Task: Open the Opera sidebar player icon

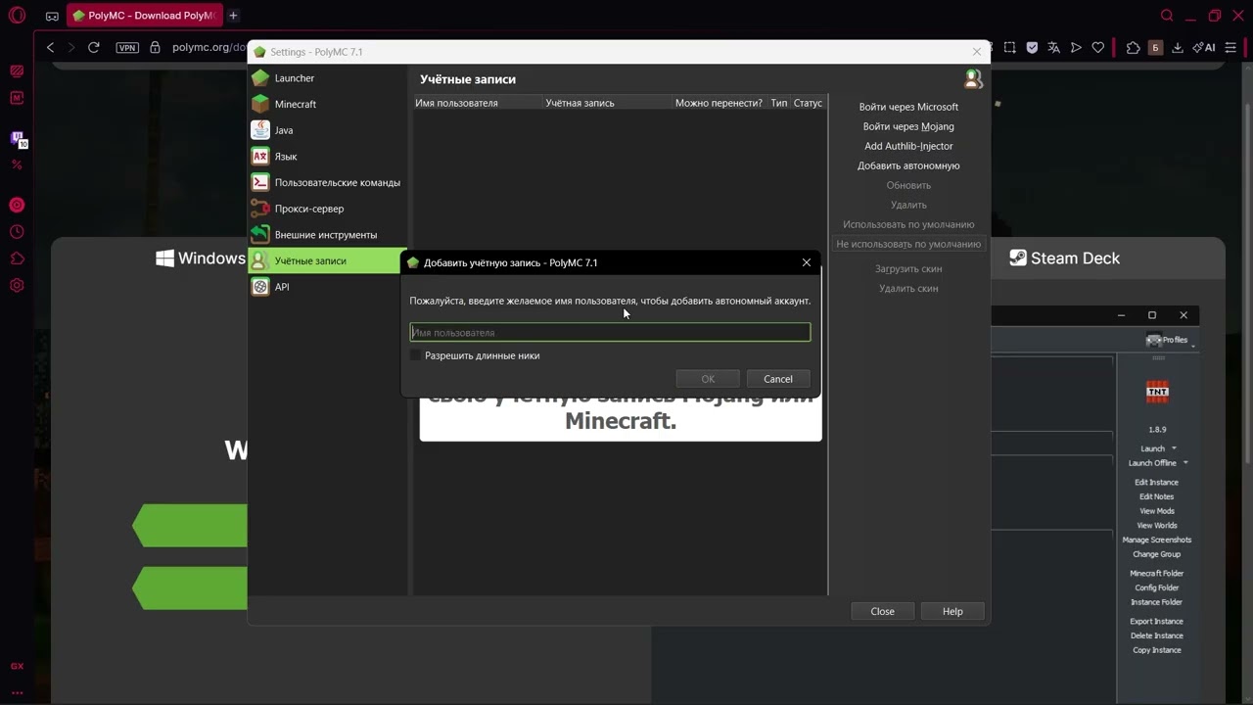Action: 17,206
